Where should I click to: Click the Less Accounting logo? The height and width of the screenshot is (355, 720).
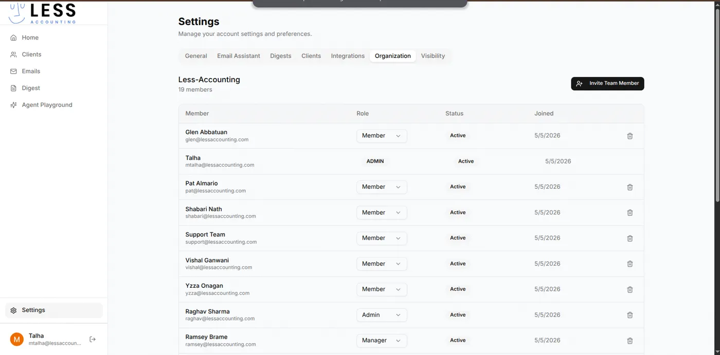point(42,13)
